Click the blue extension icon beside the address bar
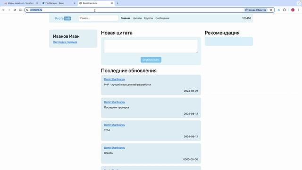 [x=279, y=10]
